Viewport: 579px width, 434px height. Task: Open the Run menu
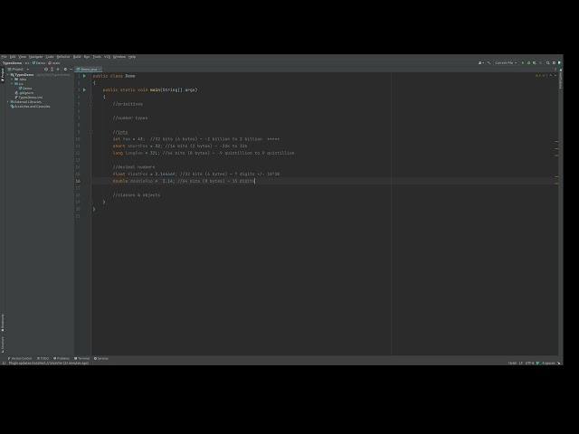[x=87, y=57]
